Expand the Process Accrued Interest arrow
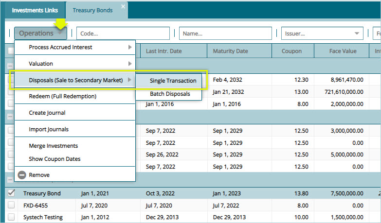 pyautogui.click(x=130, y=47)
